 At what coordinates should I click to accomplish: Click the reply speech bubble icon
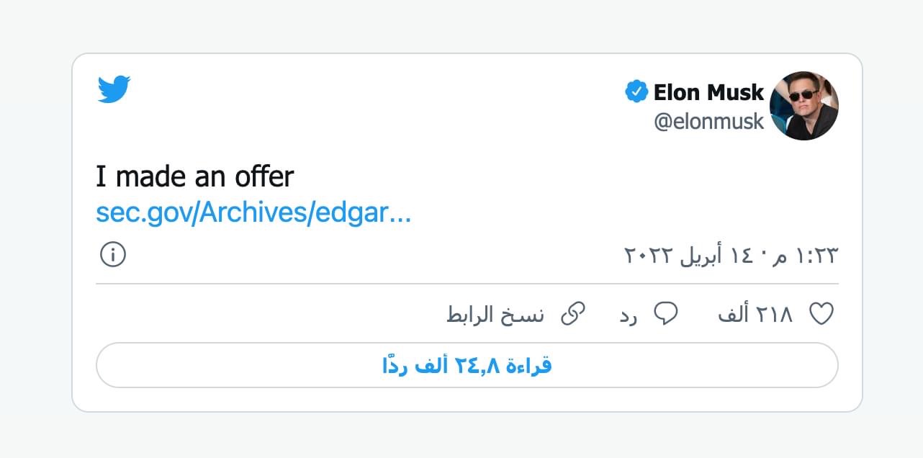click(666, 314)
